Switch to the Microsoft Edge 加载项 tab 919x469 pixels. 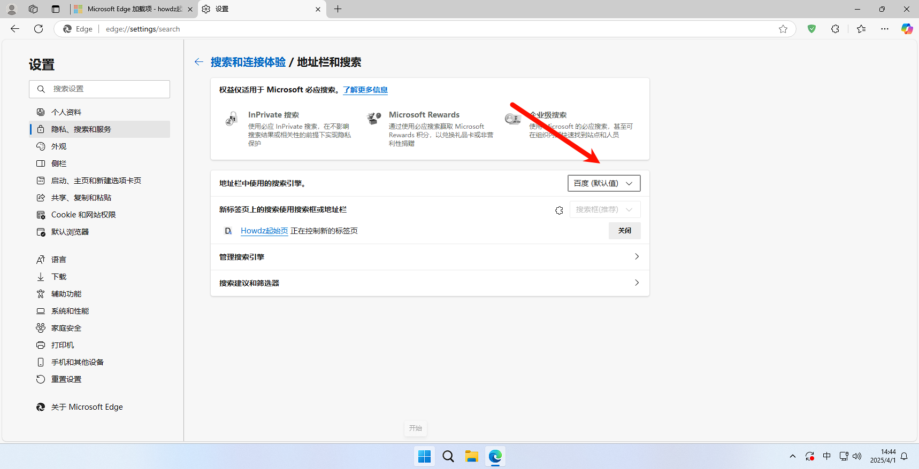[x=134, y=9]
